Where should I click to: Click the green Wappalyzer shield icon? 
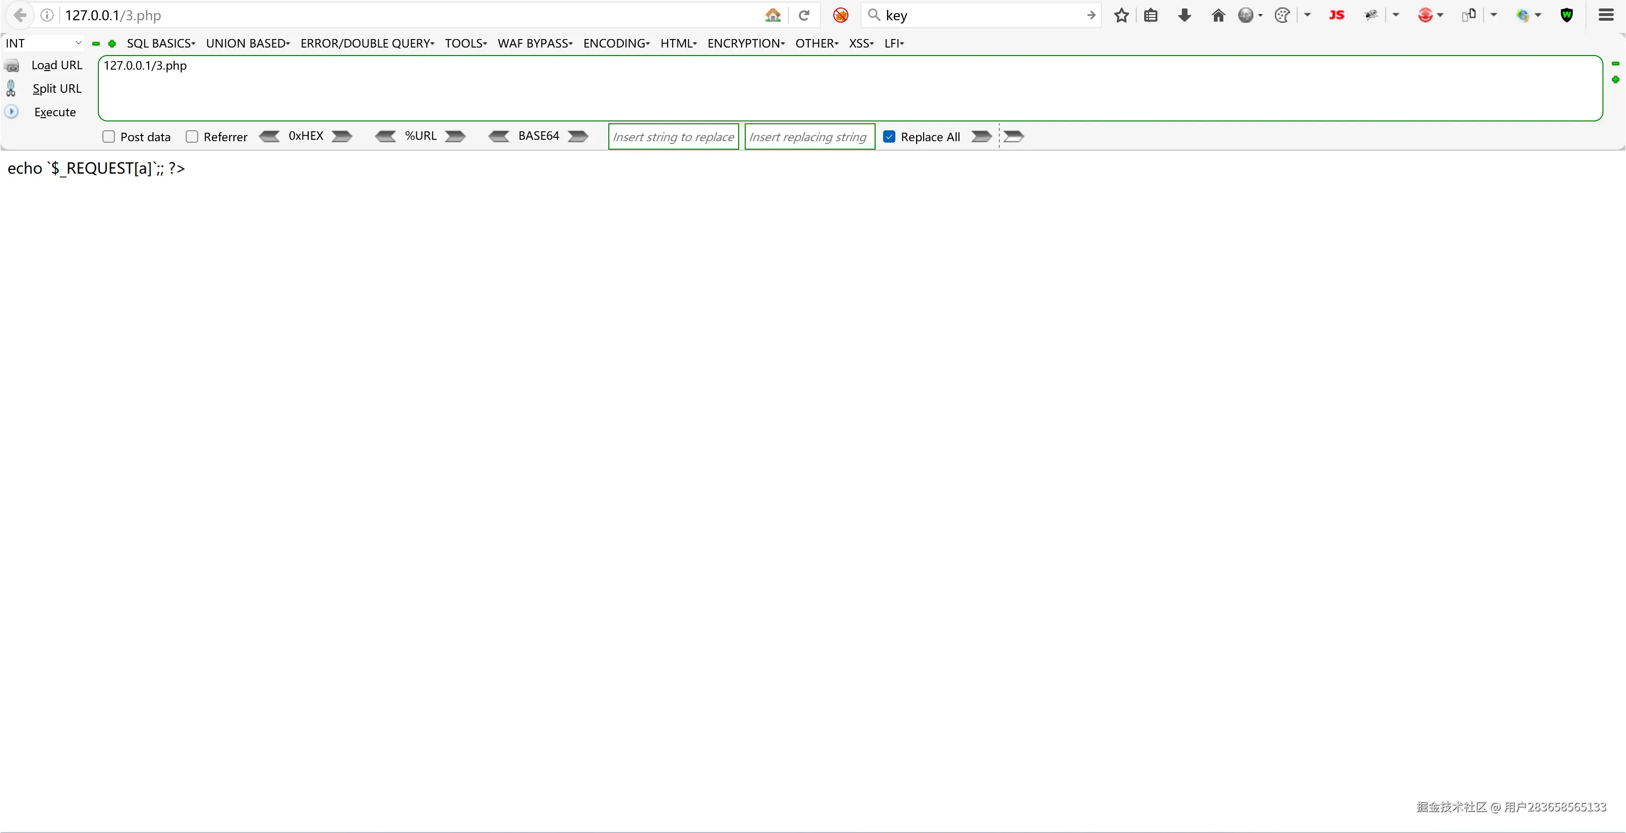click(1567, 15)
